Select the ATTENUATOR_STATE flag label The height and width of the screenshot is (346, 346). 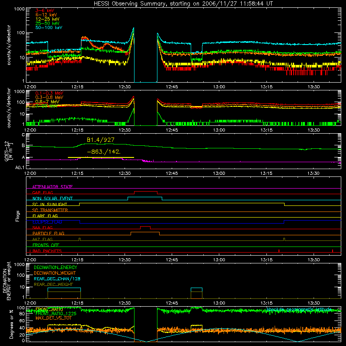coord(52,187)
